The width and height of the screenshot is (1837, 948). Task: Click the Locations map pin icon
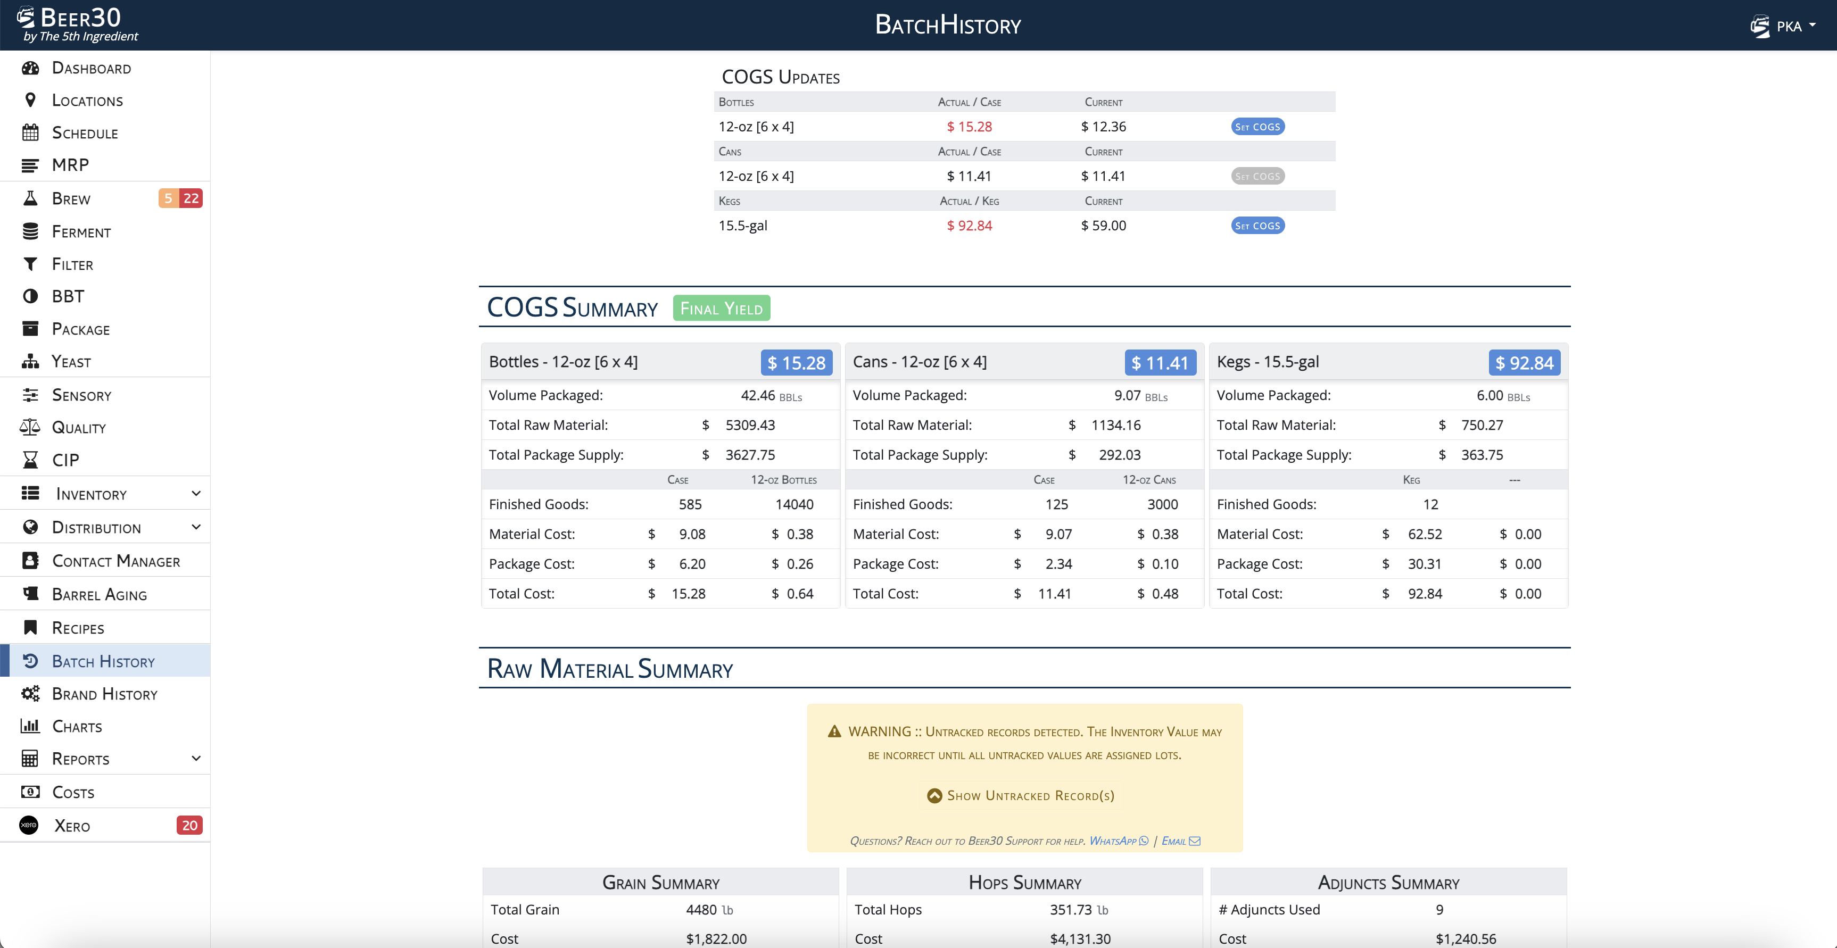point(30,100)
